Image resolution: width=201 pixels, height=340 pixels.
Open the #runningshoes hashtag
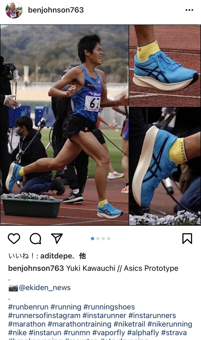coord(109,307)
